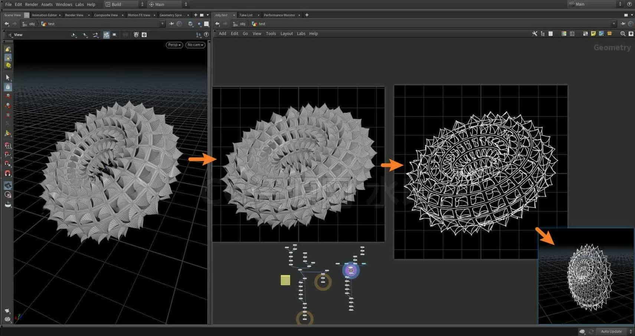
Task: Pin the network editor pane with pin icon
Action: [x=623, y=24]
